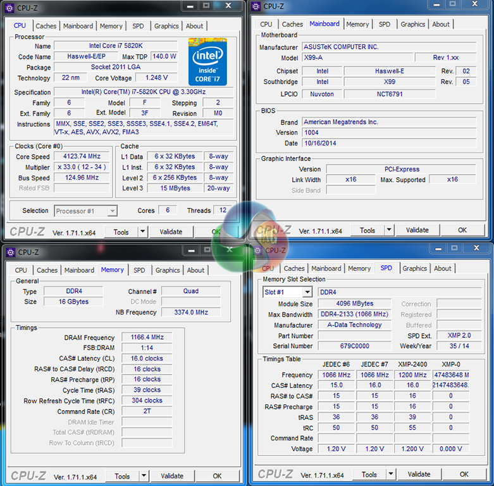Open the SPD tab in the Mainboard window
This screenshot has width=494, height=486.
385,24
